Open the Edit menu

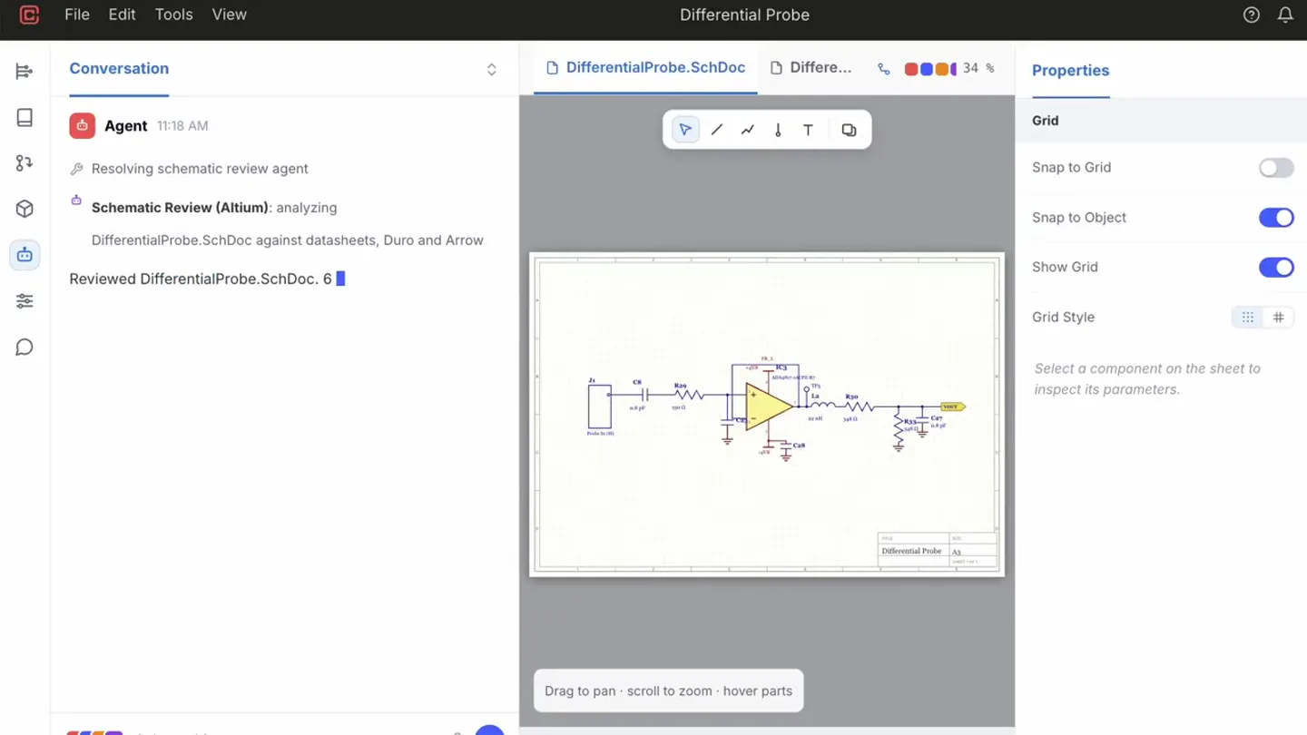[122, 15]
